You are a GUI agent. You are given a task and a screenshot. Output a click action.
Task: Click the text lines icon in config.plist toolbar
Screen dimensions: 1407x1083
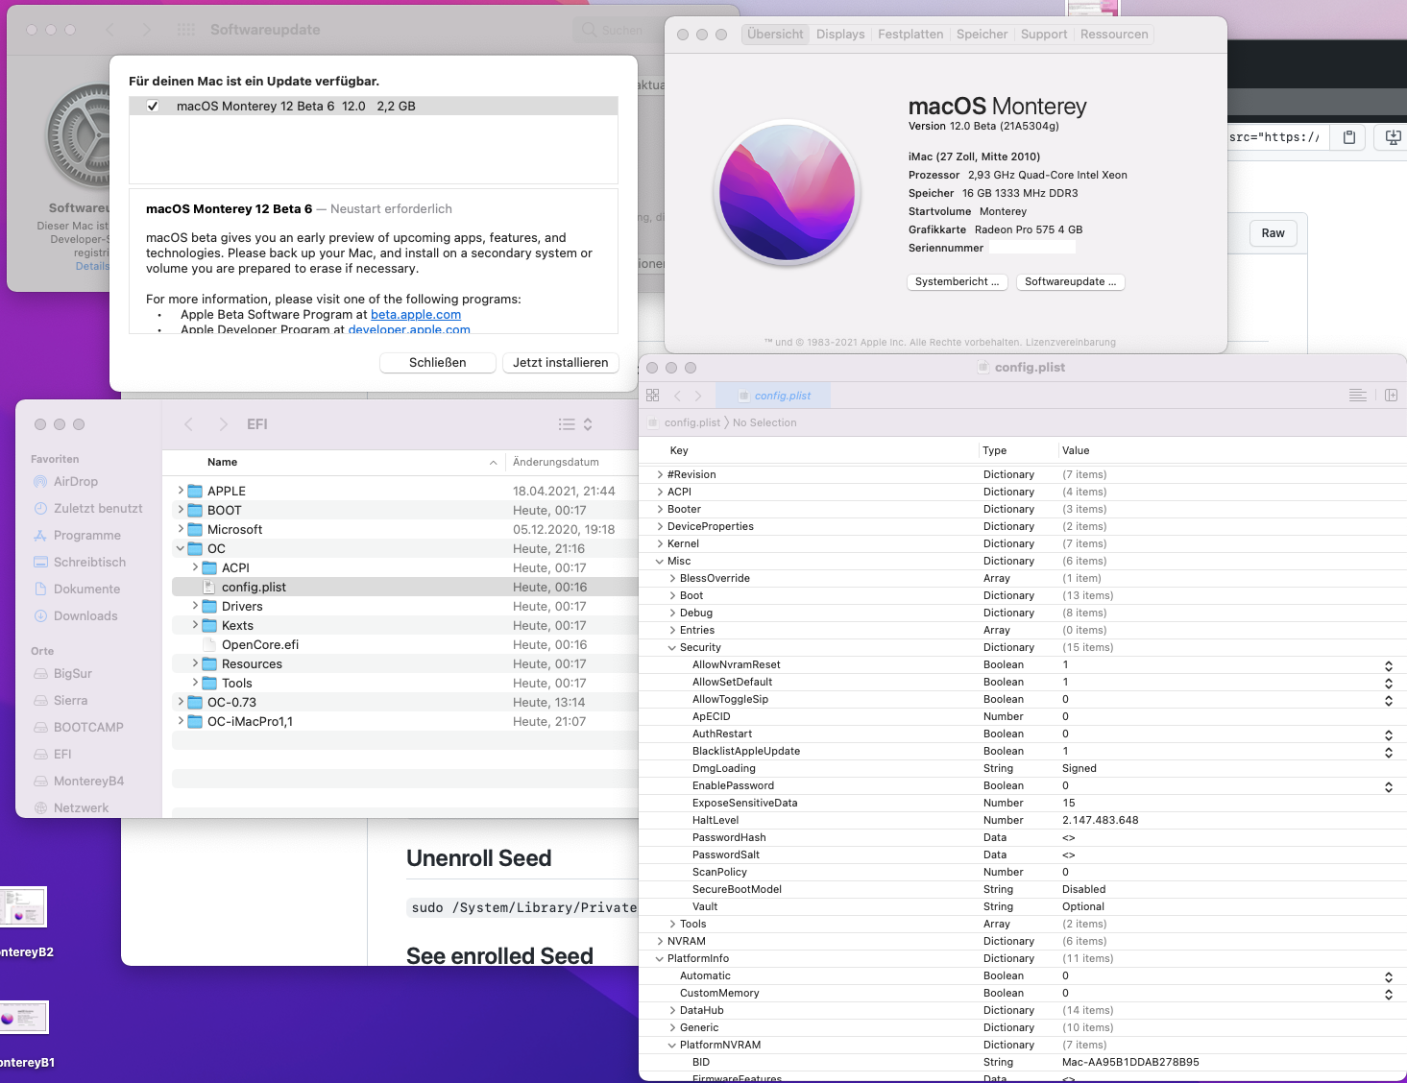click(x=1358, y=396)
